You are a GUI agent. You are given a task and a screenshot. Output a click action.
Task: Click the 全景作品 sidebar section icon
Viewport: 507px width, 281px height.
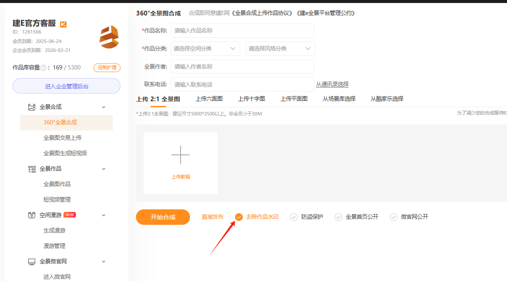click(32, 169)
